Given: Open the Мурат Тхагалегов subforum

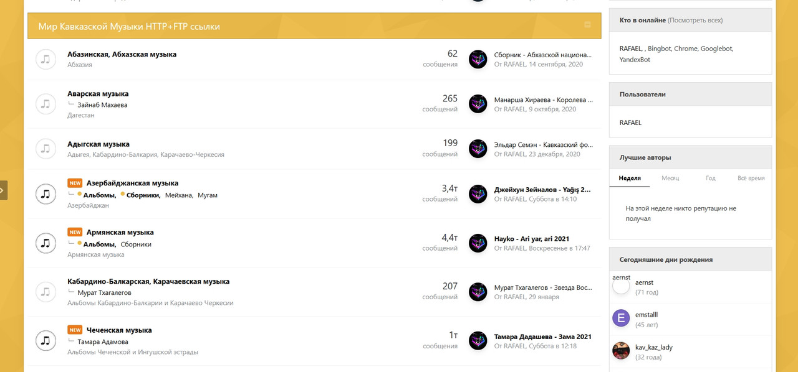Looking at the screenshot, I should coord(104,292).
